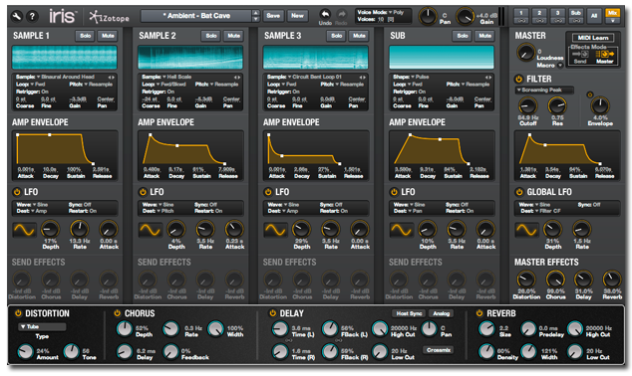
Task: Click the Undo arrow icon
Action: (x=325, y=14)
